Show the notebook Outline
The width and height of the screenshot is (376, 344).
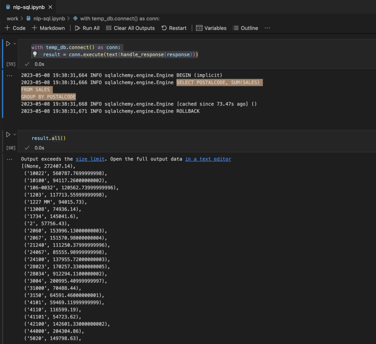[x=245, y=28]
